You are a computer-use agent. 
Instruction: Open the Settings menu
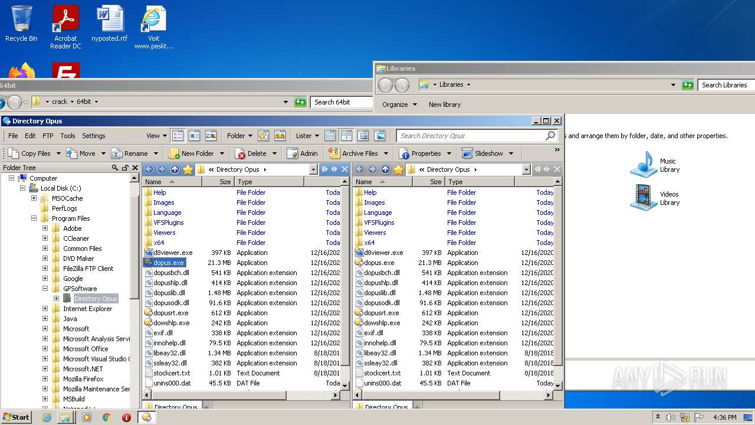94,136
